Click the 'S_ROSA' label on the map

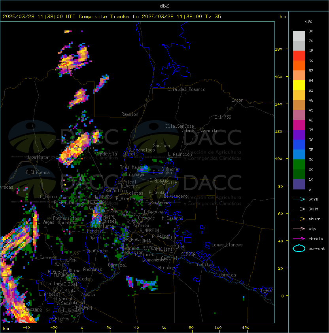pyautogui.click(x=188, y=254)
